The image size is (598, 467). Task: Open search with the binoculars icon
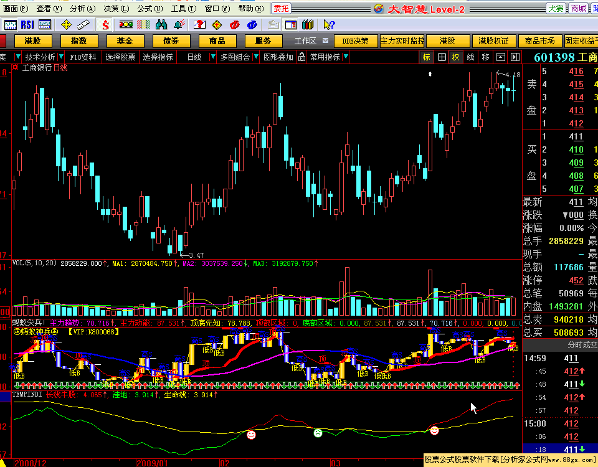(x=161, y=25)
